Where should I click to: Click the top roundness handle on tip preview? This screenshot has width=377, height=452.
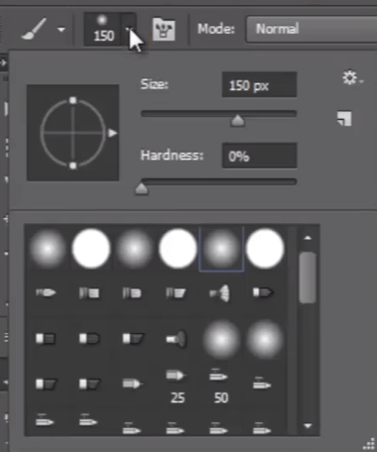[x=73, y=100]
